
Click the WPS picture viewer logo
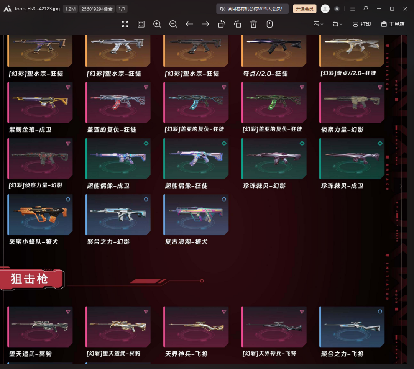(x=8, y=9)
